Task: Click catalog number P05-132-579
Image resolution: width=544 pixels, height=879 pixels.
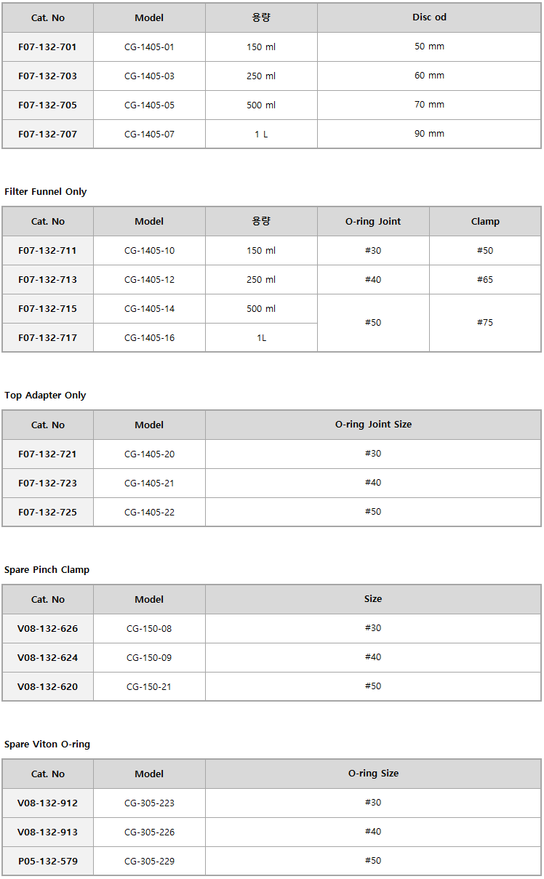Action: (x=47, y=861)
